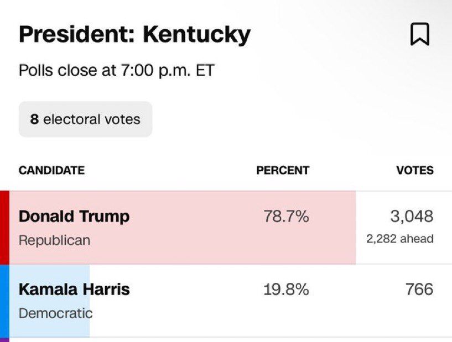Click the red Republican color stripe

click(x=4, y=228)
